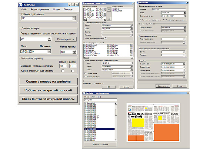Screen dimensions: 200x150
Task: Open the layout deadline dropdown
Action: (184, 64)
